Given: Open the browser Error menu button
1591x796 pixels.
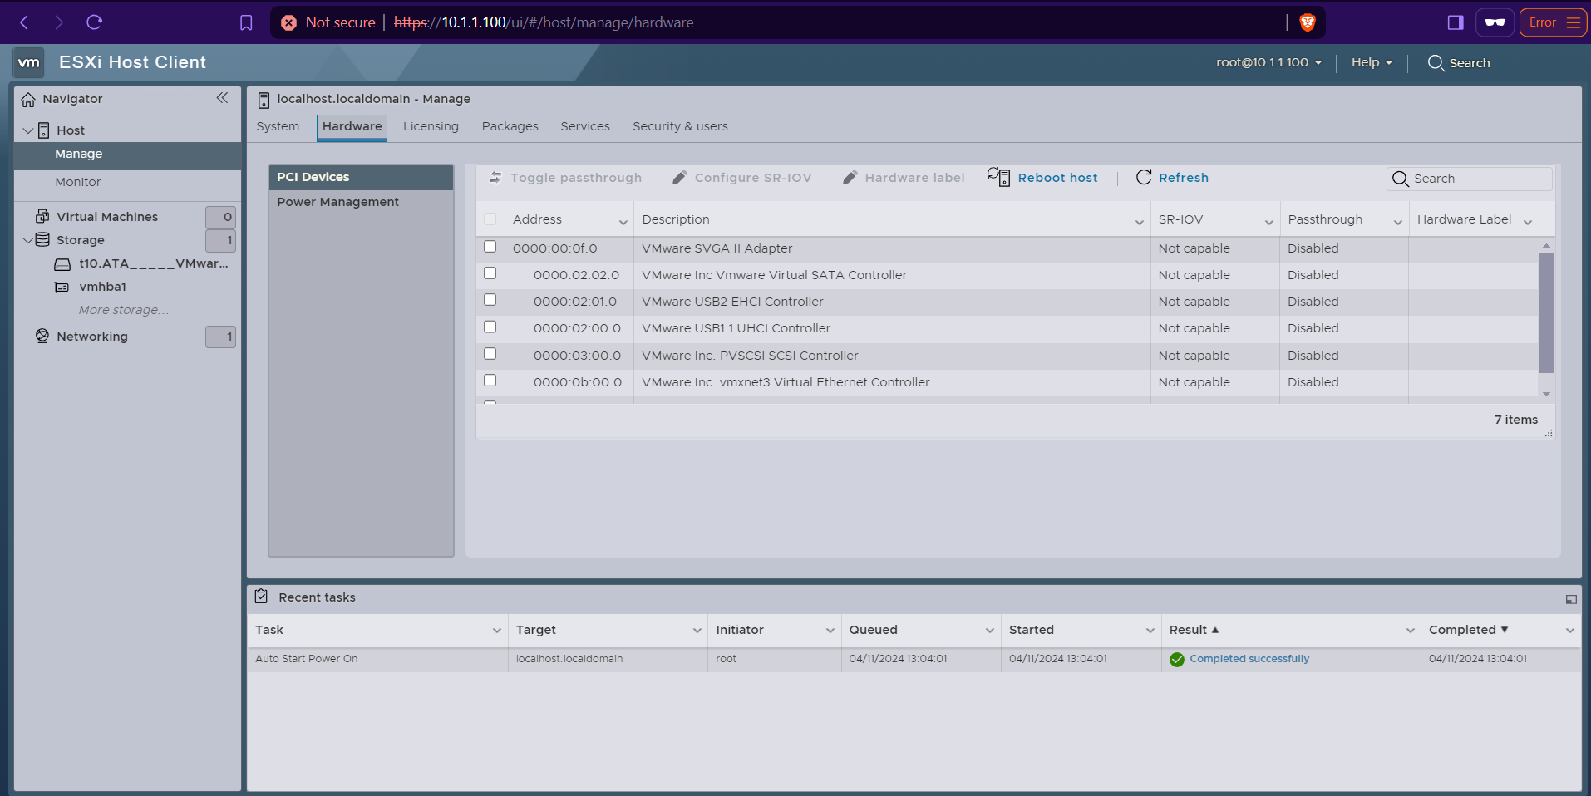Looking at the screenshot, I should click(1553, 22).
